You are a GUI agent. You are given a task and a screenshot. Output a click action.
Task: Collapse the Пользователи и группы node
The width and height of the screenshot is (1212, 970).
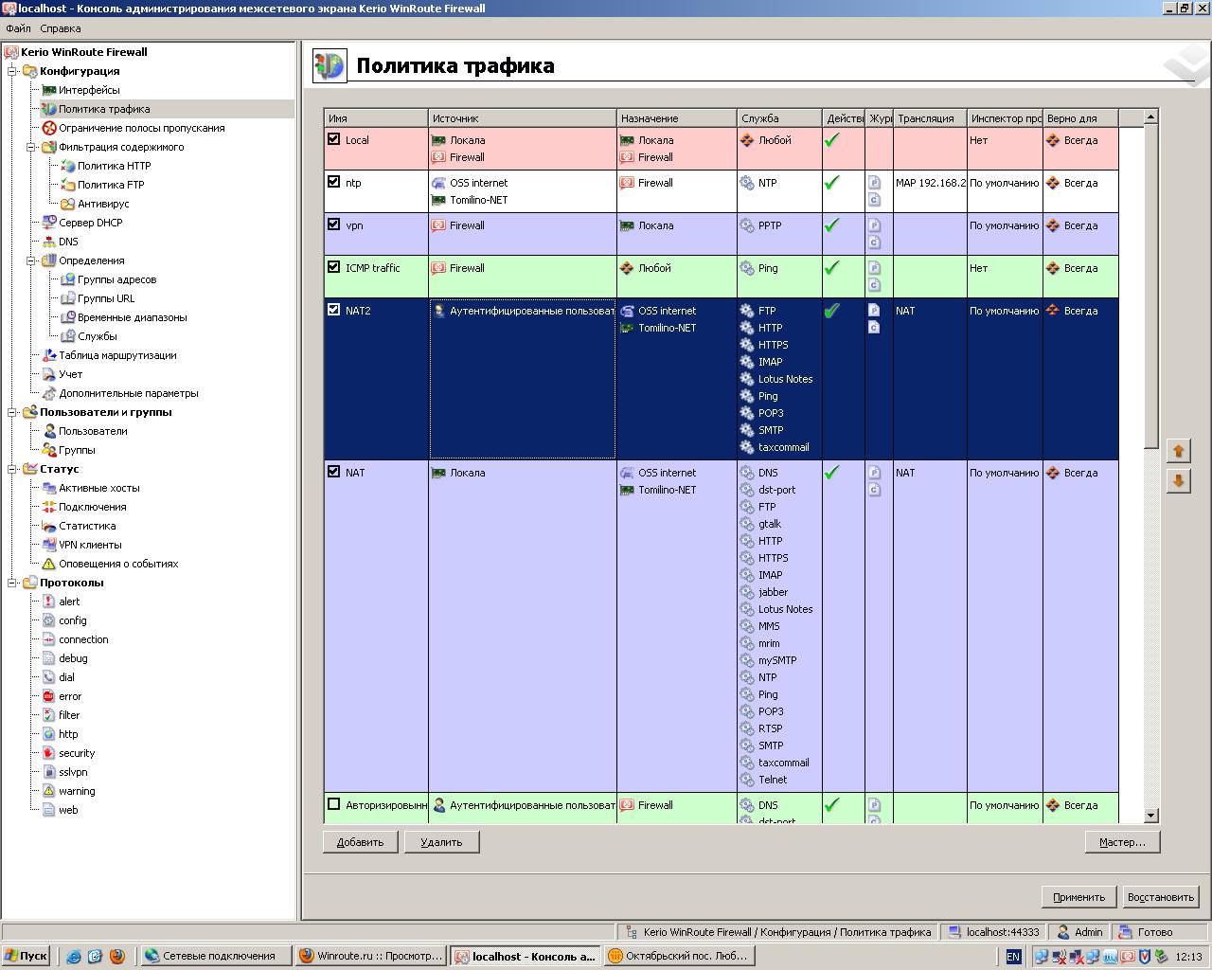13,412
